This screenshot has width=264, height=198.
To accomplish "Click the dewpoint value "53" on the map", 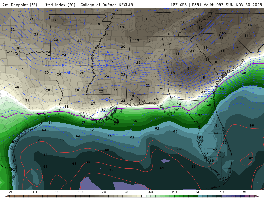I will (39, 114).
